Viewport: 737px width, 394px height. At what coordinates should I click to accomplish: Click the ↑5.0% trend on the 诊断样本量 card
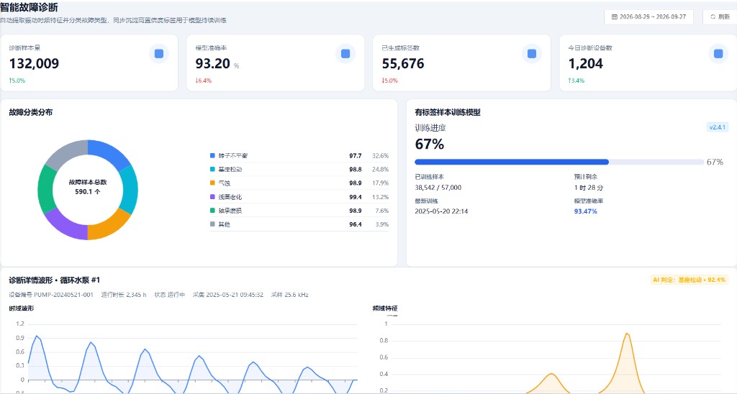pyautogui.click(x=17, y=81)
